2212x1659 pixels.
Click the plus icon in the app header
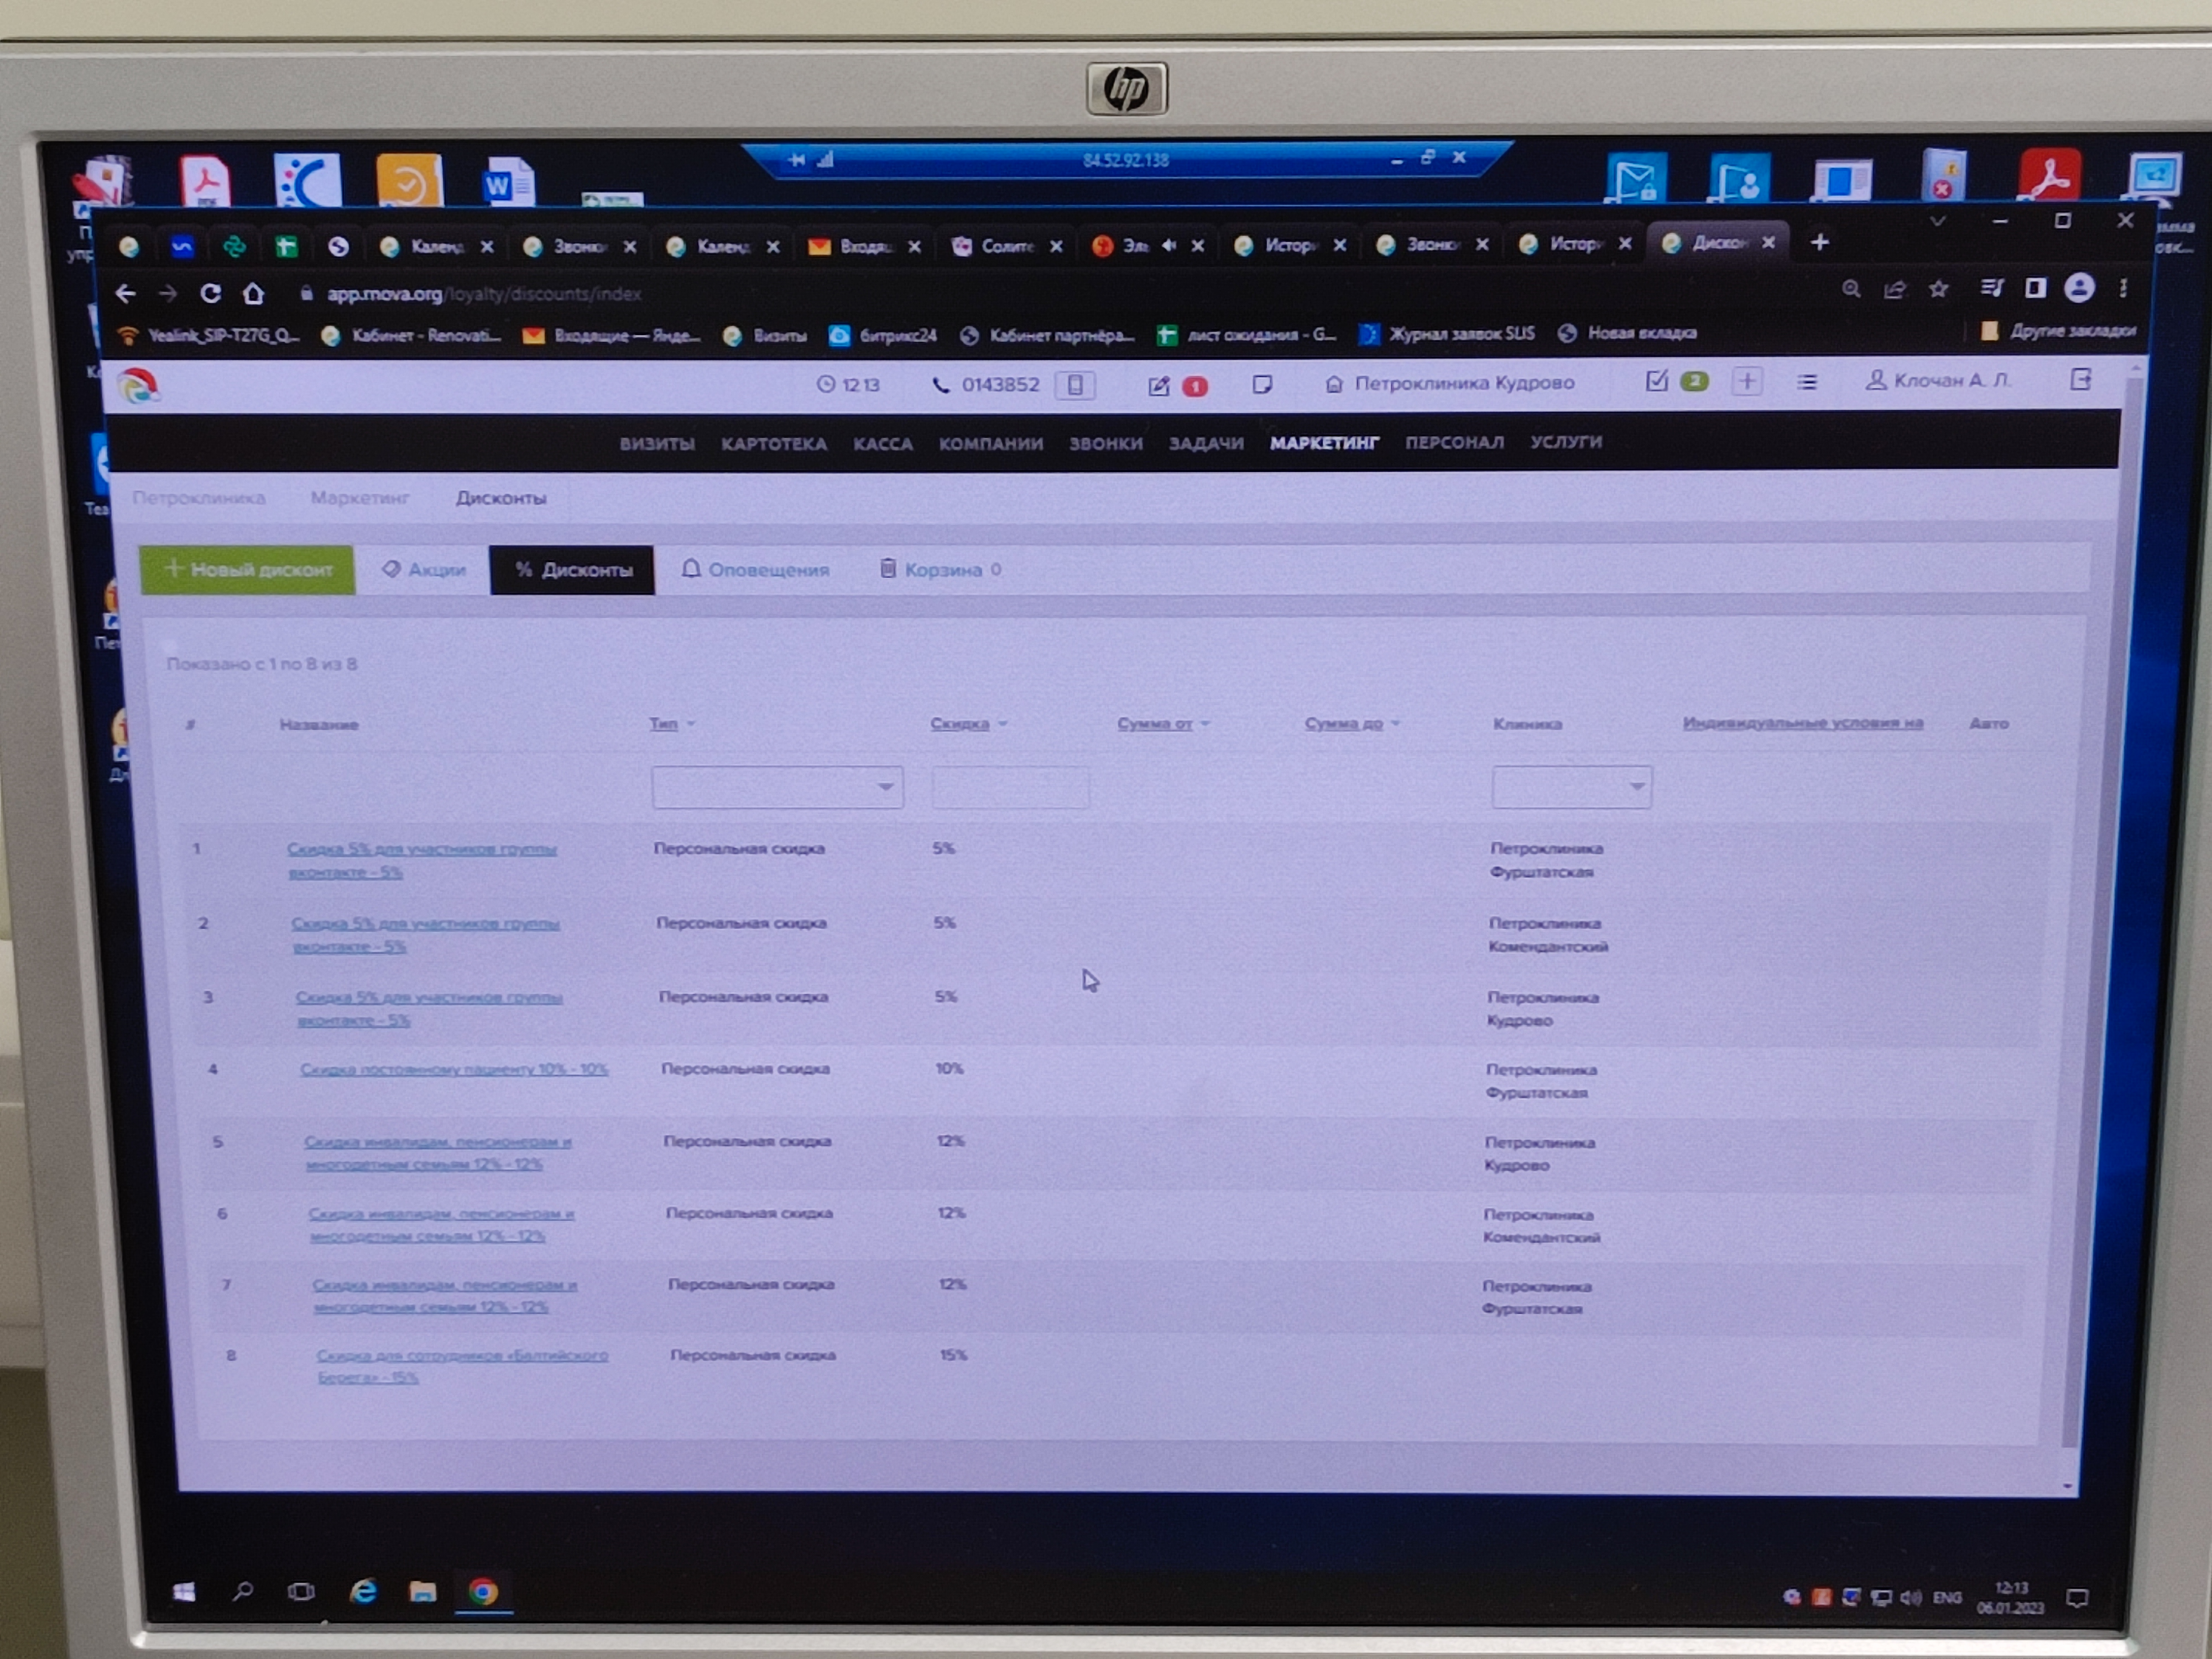[1747, 381]
